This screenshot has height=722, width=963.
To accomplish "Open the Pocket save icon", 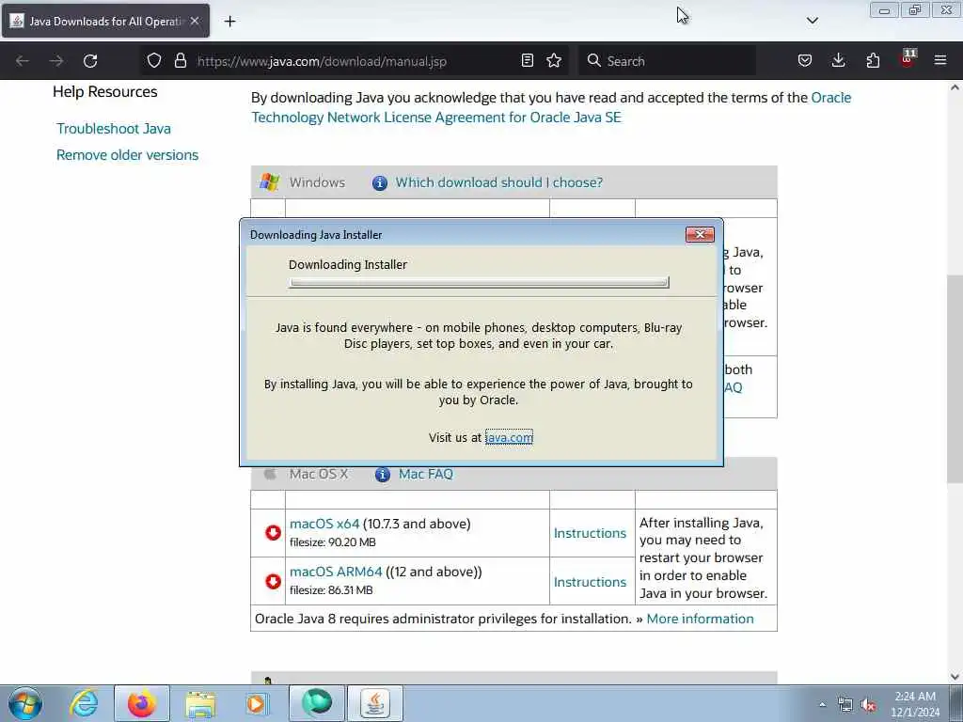I will 805,61.
